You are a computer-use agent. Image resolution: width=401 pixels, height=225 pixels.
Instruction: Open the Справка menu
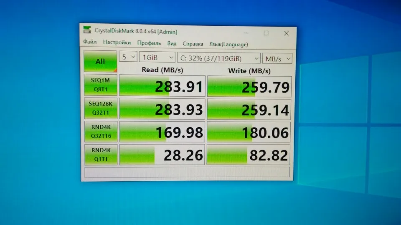[193, 44]
